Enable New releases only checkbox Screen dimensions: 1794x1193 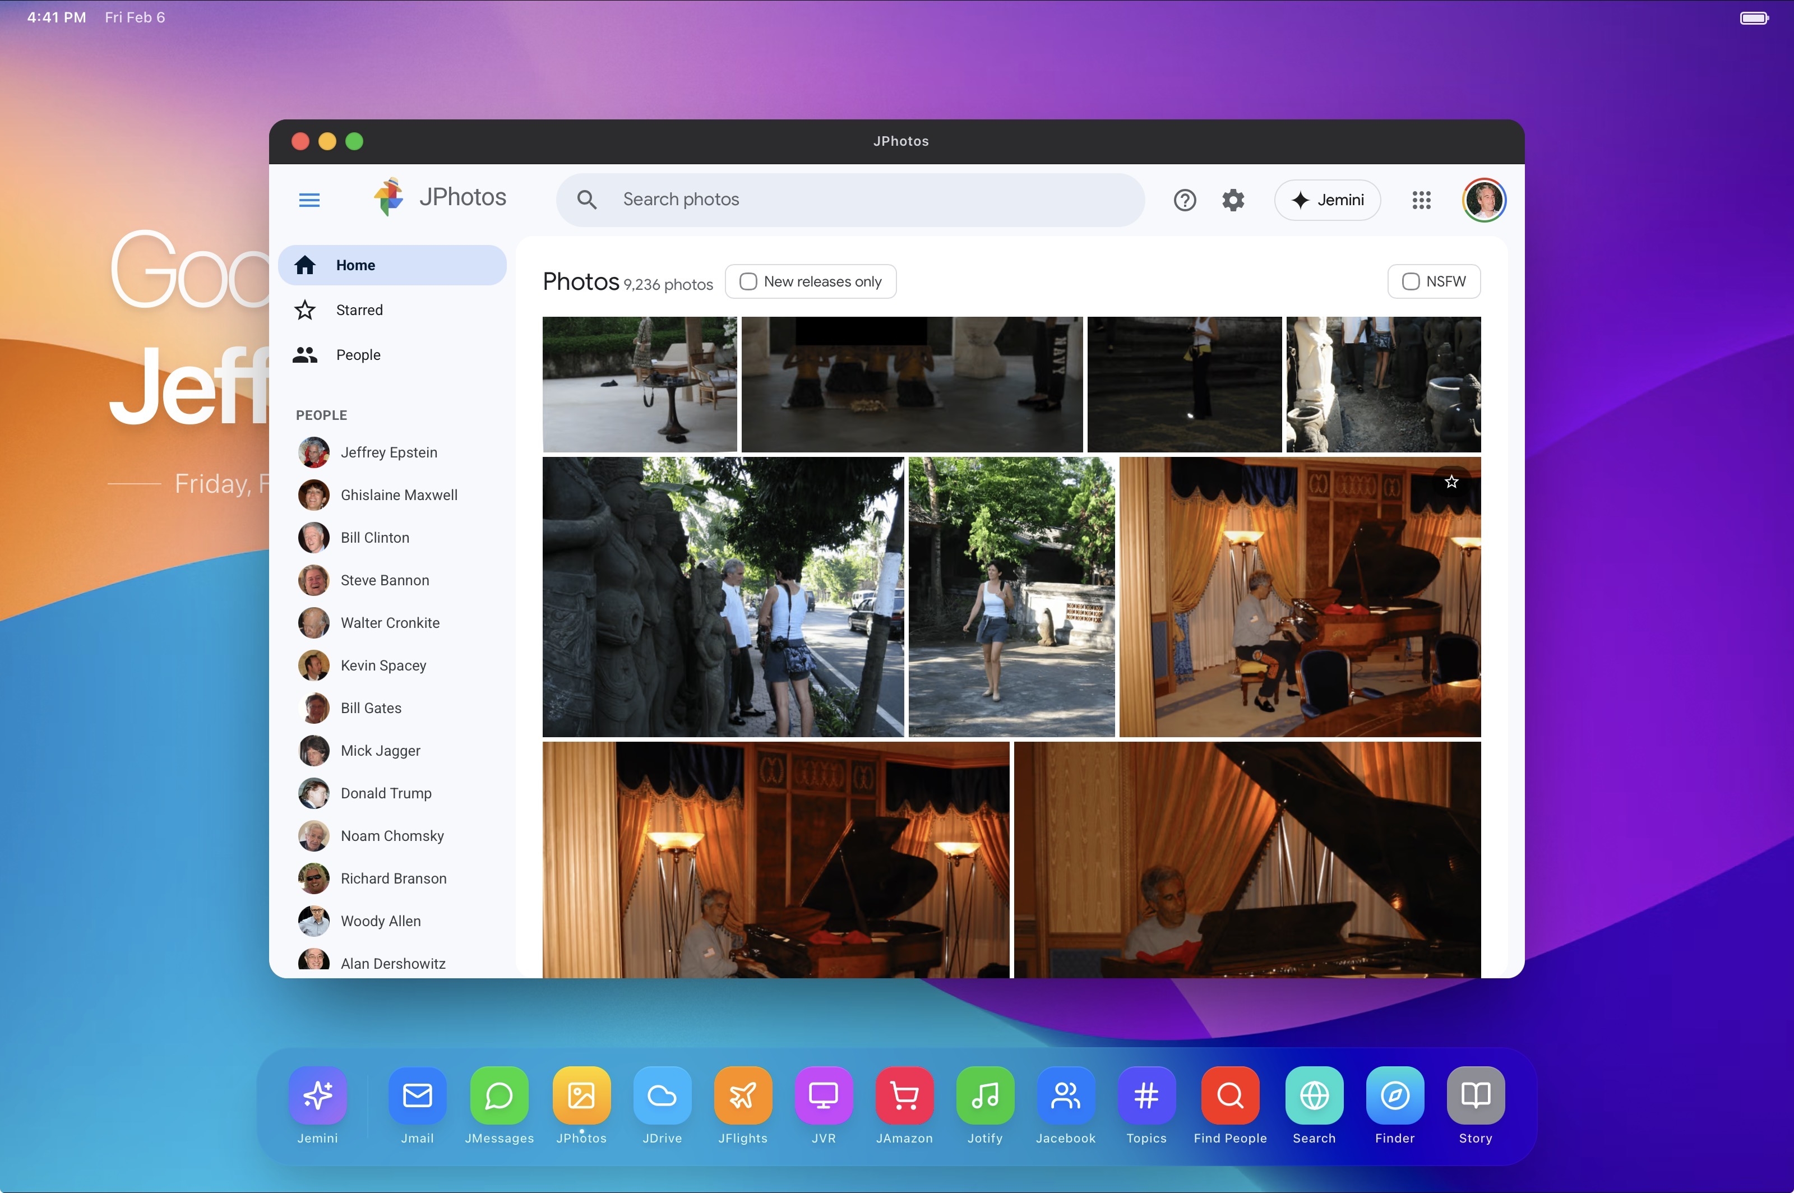748,281
